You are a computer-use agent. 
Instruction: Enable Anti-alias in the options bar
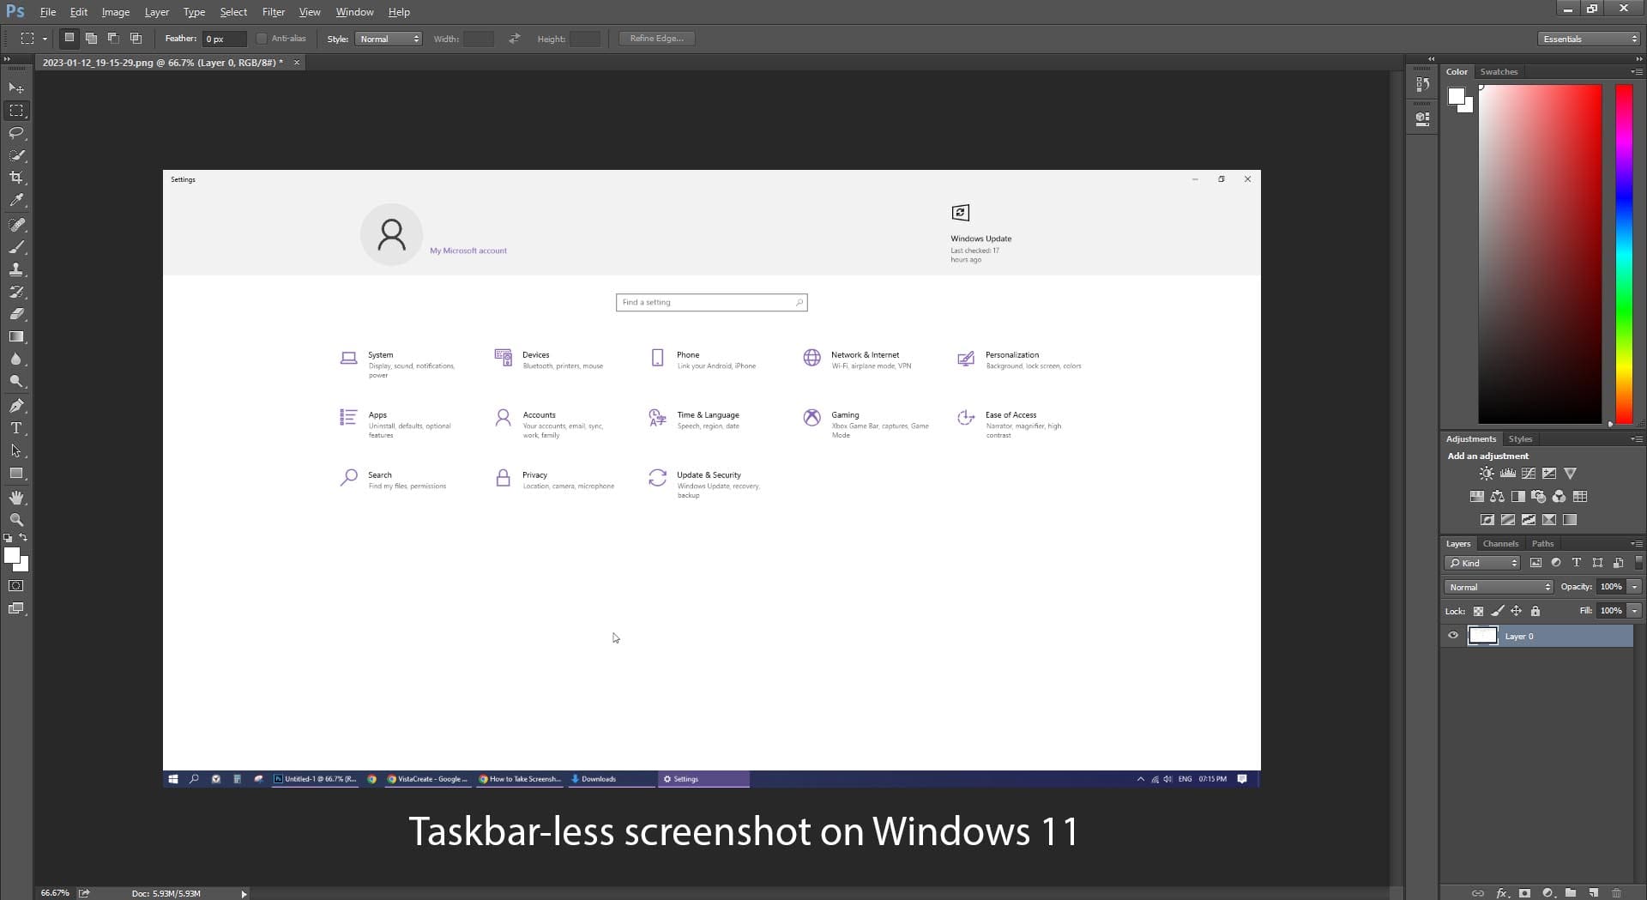click(262, 38)
